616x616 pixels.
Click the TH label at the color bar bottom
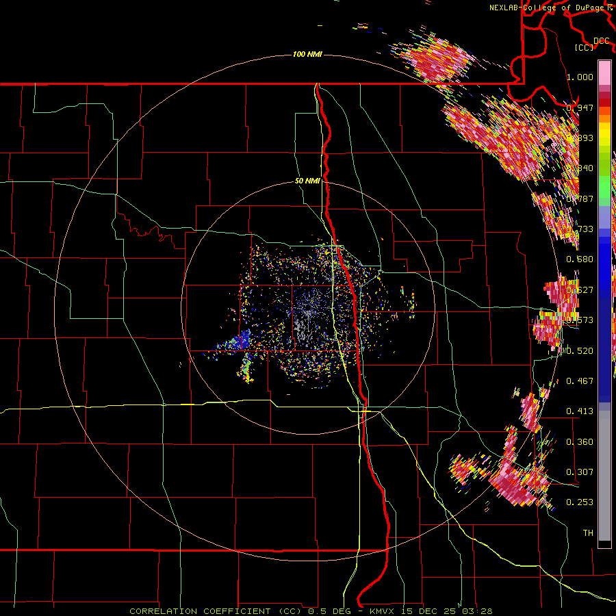pos(588,533)
